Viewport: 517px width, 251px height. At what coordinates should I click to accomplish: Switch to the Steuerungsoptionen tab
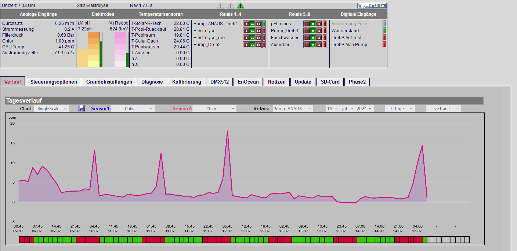[x=54, y=82]
